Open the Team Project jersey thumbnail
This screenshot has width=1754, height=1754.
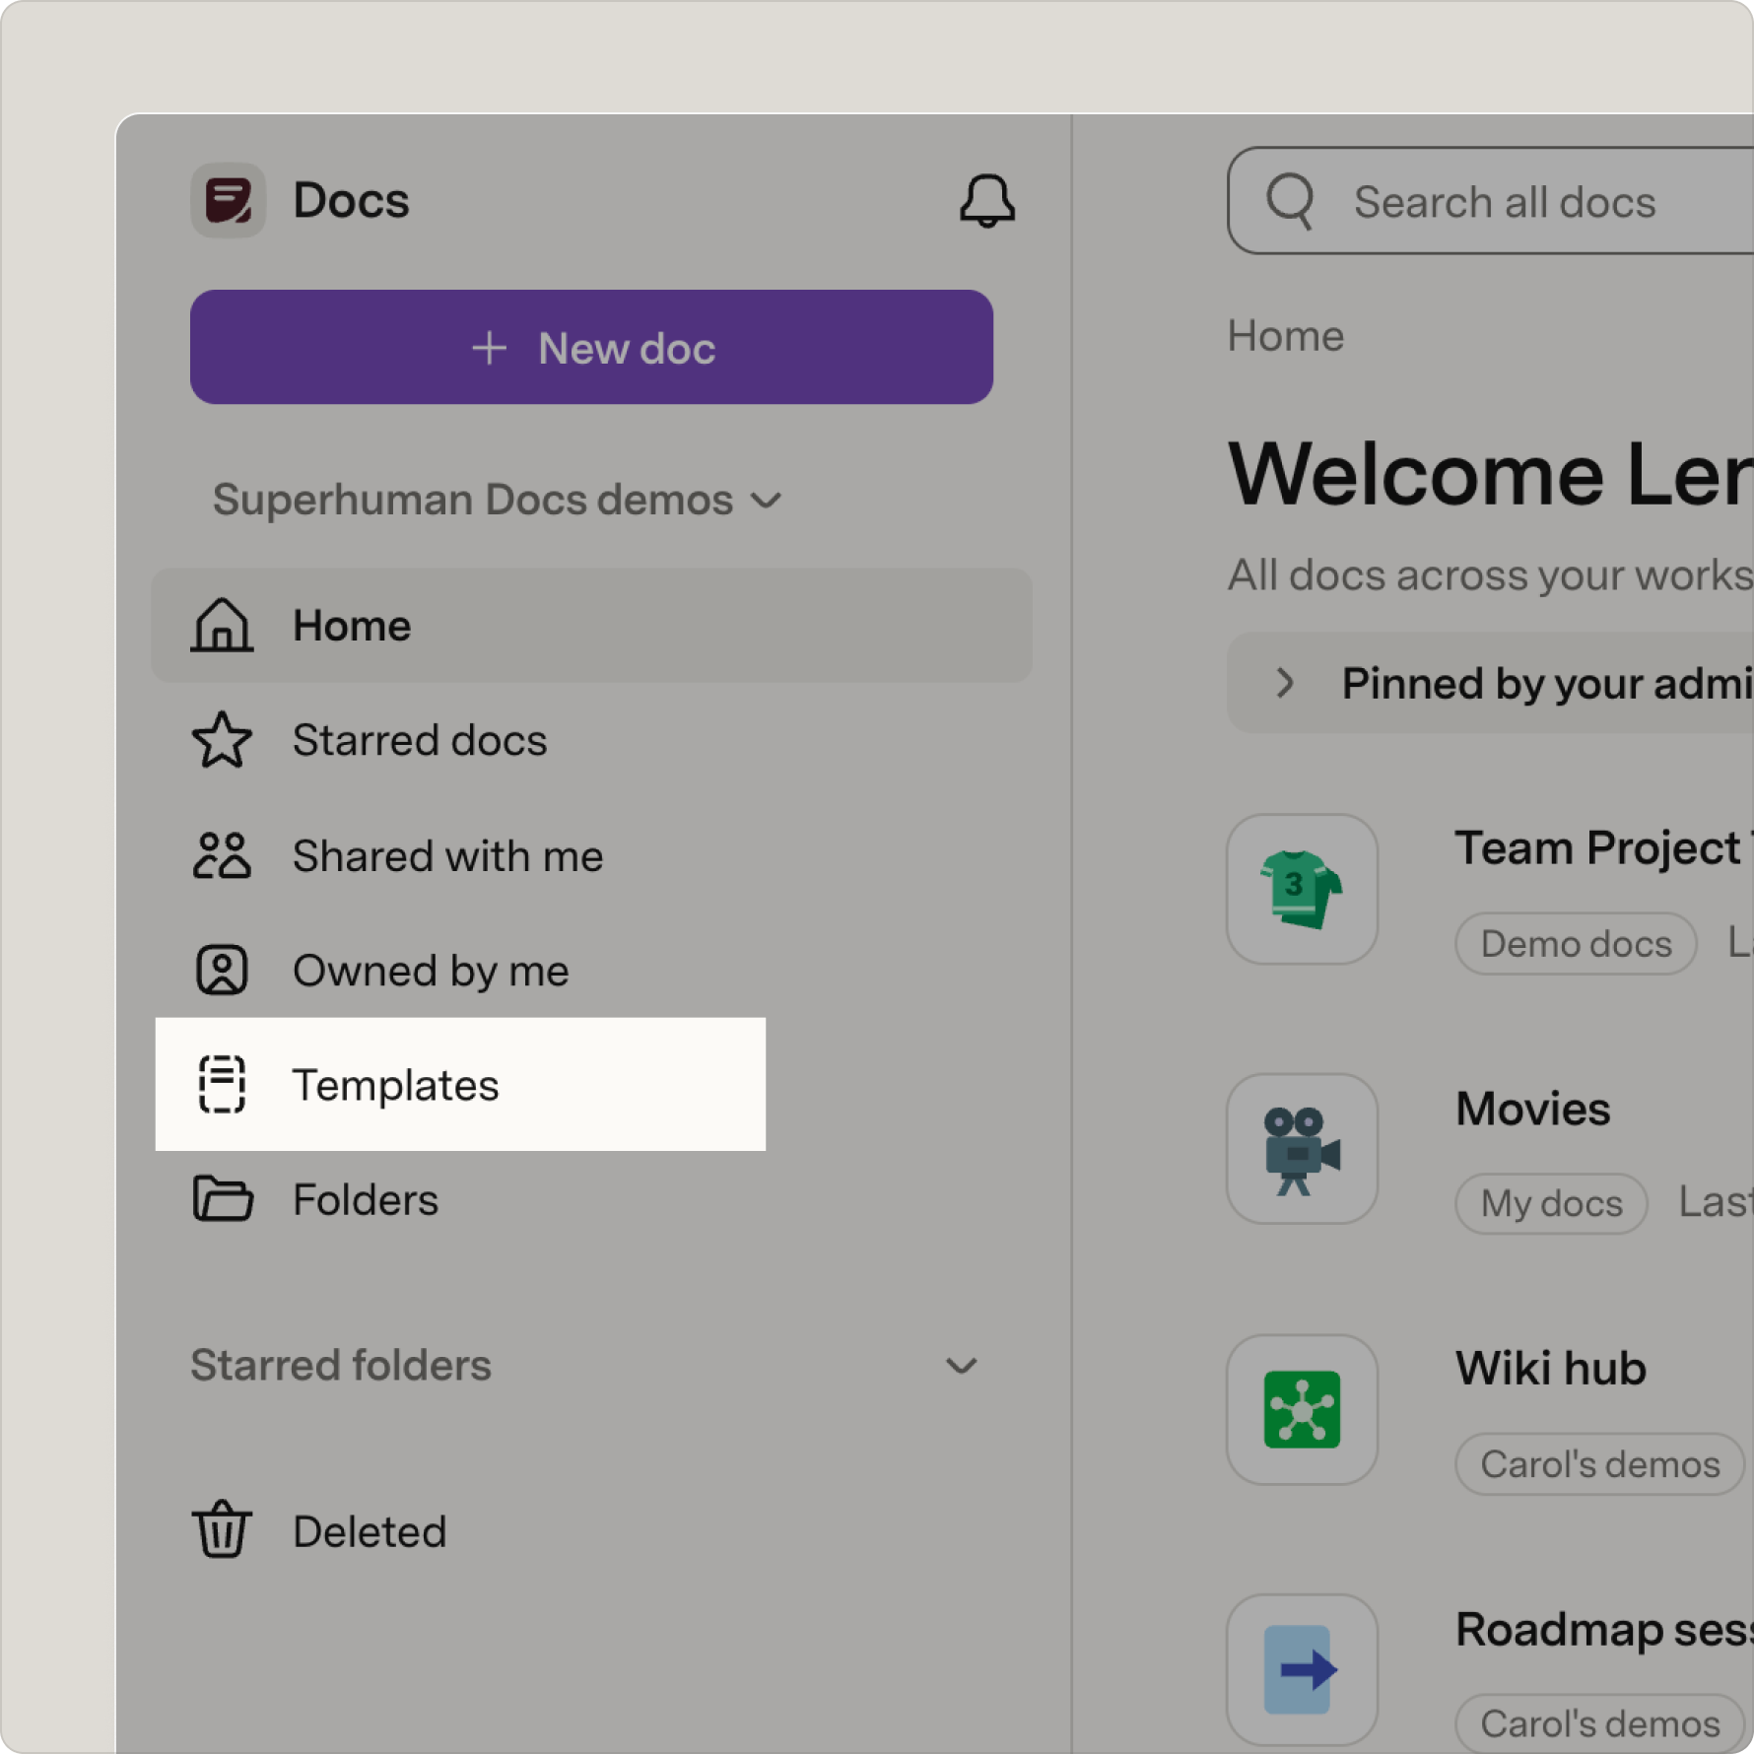click(x=1302, y=889)
